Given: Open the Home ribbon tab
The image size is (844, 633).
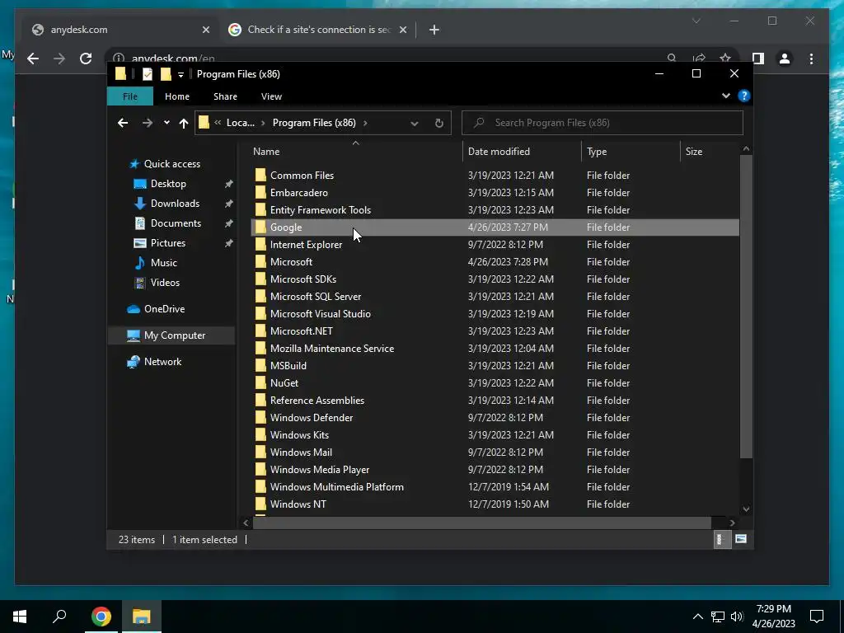Looking at the screenshot, I should [x=177, y=96].
